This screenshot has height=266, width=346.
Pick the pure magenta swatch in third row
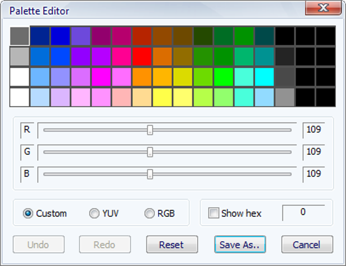tap(101, 77)
